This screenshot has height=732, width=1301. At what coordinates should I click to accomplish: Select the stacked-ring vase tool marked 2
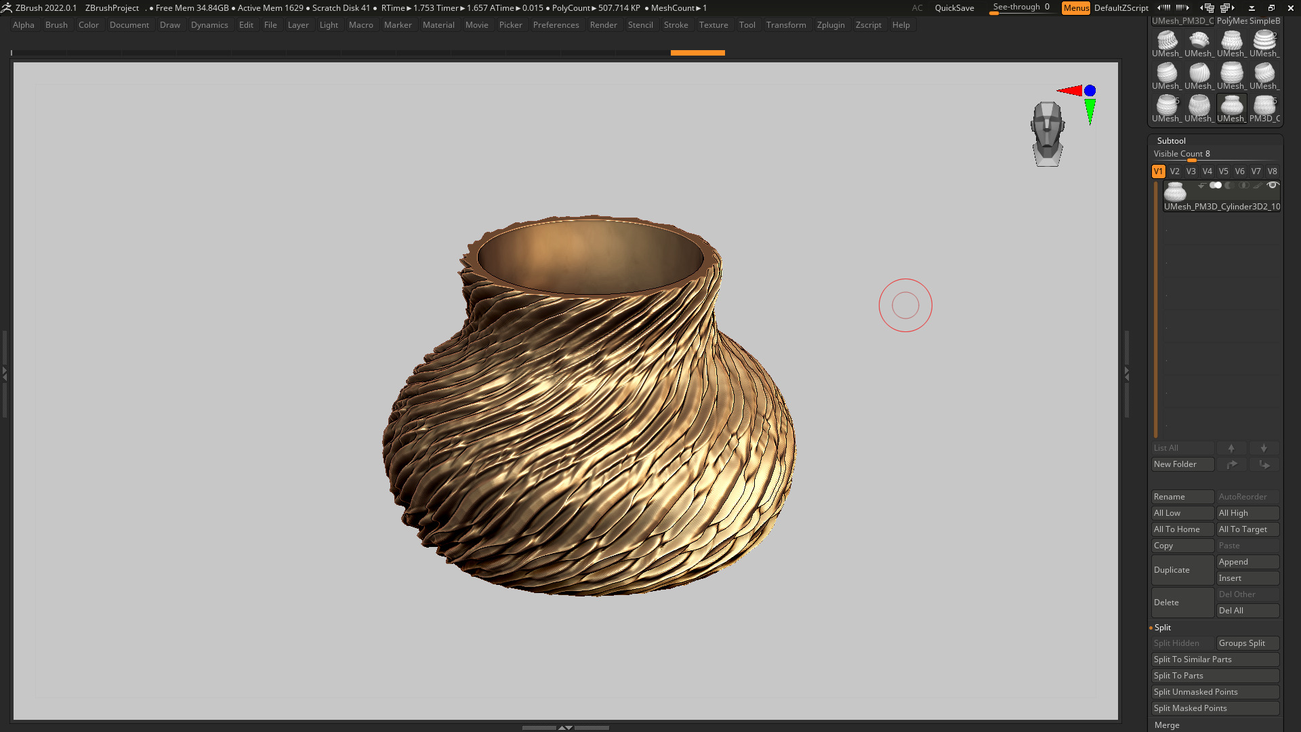pos(1264,43)
